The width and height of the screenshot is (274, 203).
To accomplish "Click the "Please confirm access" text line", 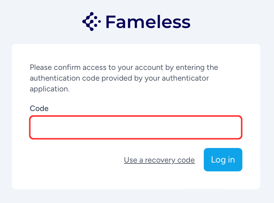I will [x=124, y=67].
